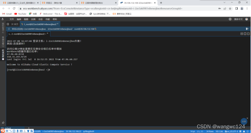Viewport: 251px width, 133px height.
Task: Switch to the 云服务器管理控制台 browser tab
Action: [99, 3]
